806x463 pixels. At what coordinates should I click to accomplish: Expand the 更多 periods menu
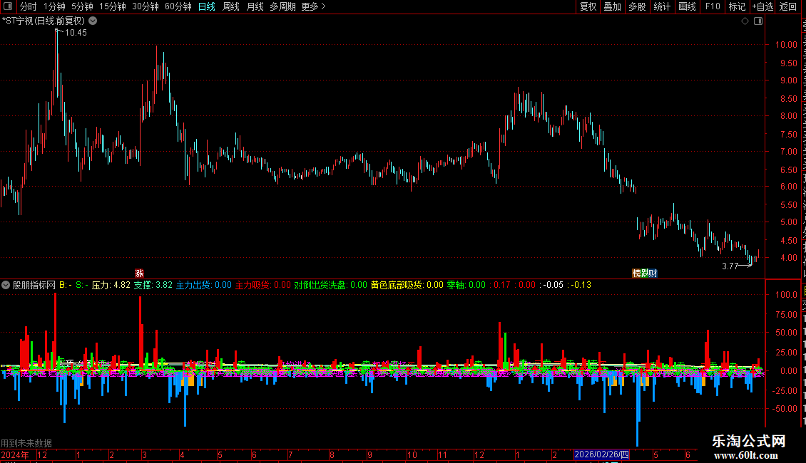coord(313,6)
